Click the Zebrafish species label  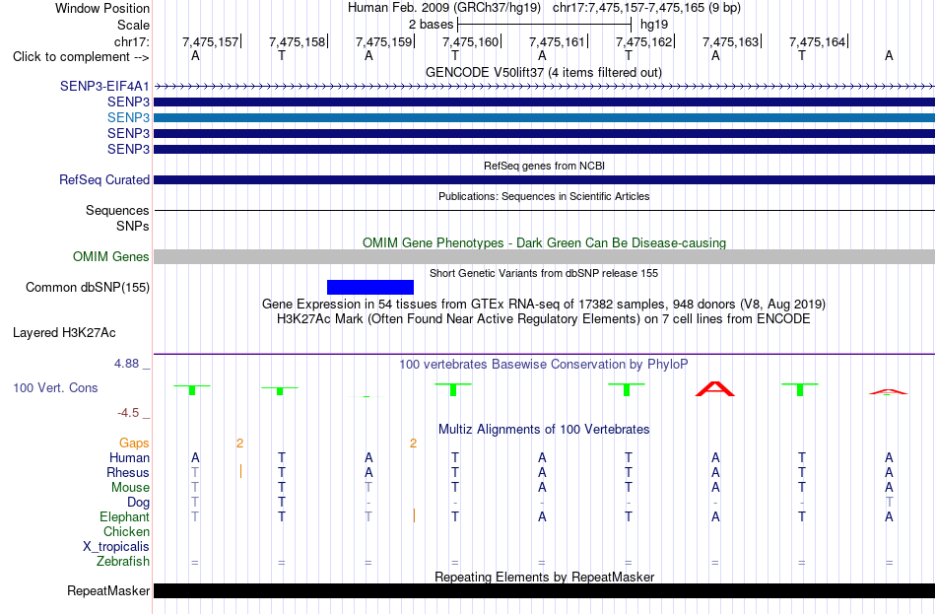pos(123,562)
